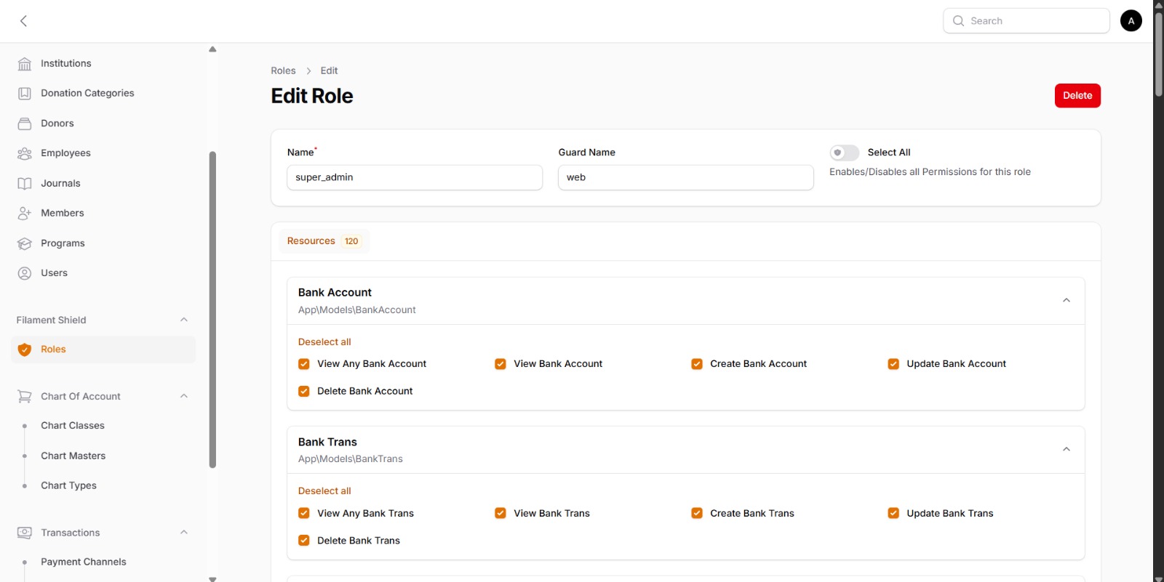Click the Donation Categories icon
Screen dimensions: 1164x582
[x=25, y=94]
